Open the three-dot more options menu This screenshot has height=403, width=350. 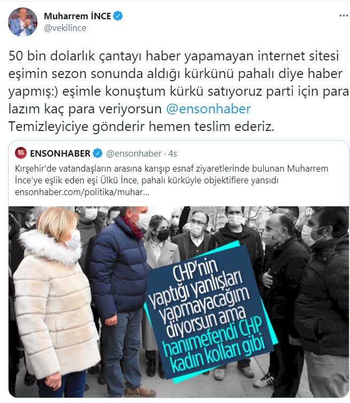[344, 15]
